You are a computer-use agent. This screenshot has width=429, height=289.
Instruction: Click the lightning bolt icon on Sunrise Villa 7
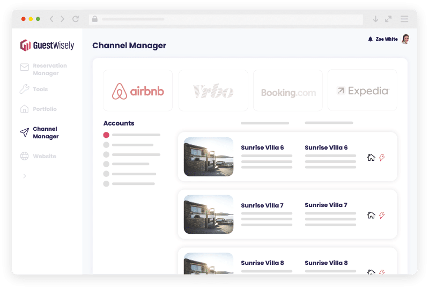coord(382,215)
